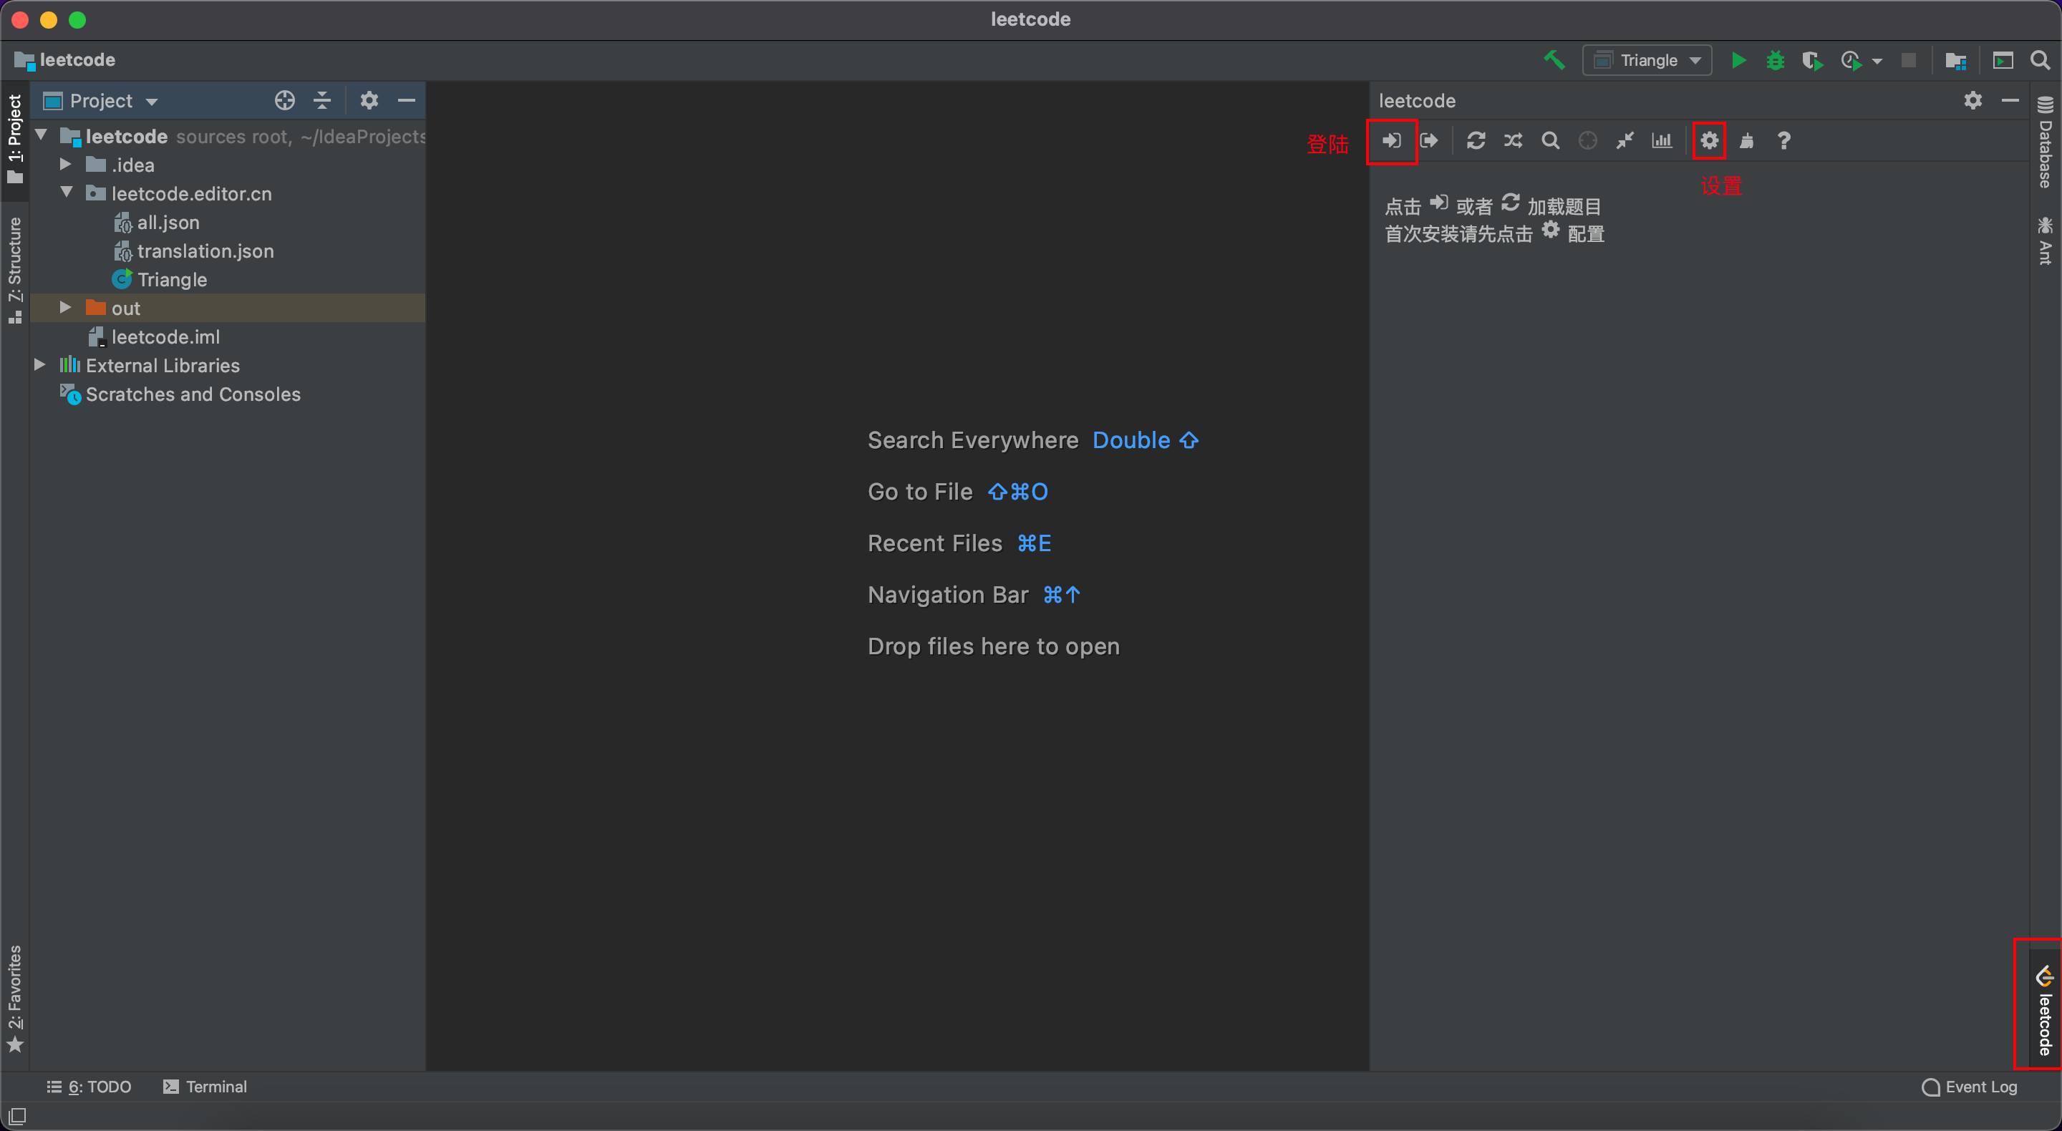The height and width of the screenshot is (1131, 2062).
Task: Expand the out folder
Action: coord(66,307)
